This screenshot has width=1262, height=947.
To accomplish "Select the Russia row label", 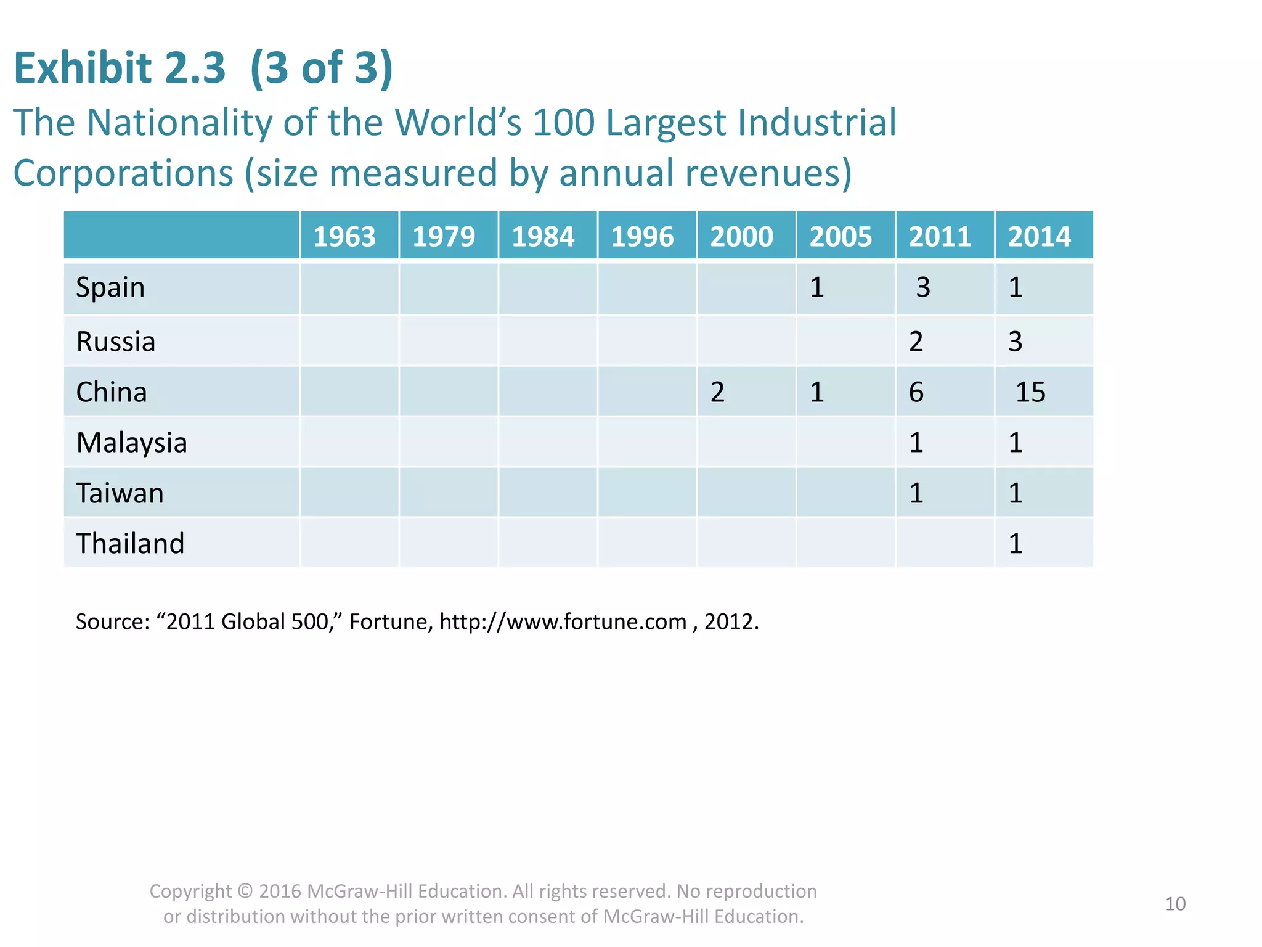I will pyautogui.click(x=116, y=342).
